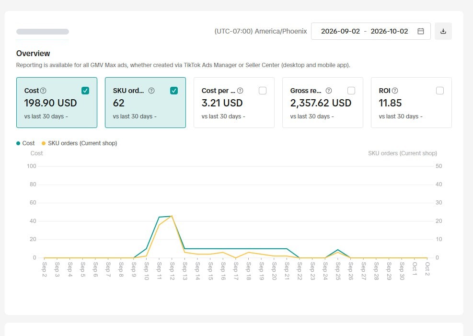Image resolution: width=473 pixels, height=336 pixels.
Task: Enable the Cost per order checkbox
Action: pos(263,91)
